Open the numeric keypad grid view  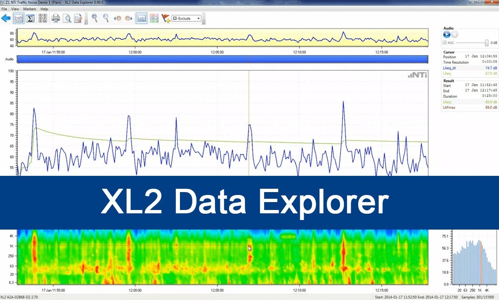click(x=42, y=18)
